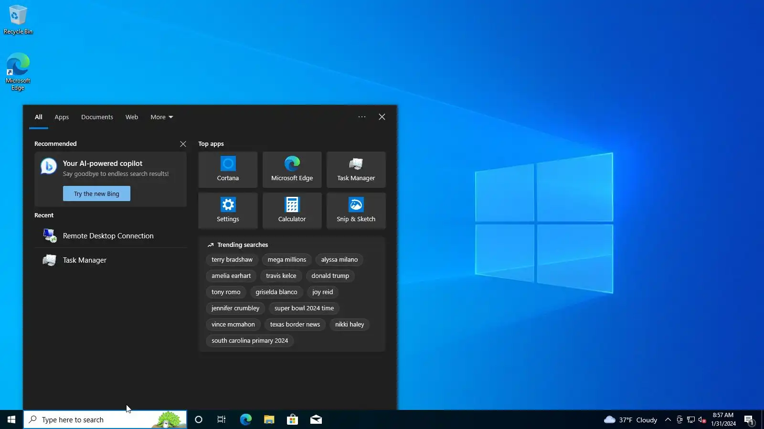Click the Type here to search box

click(105, 419)
